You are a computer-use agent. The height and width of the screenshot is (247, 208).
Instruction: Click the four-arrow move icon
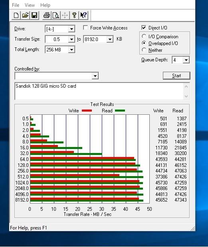(65, 15)
